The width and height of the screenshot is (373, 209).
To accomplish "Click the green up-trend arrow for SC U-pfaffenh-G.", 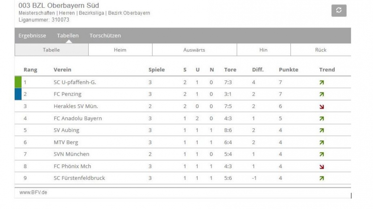I will point(322,83).
